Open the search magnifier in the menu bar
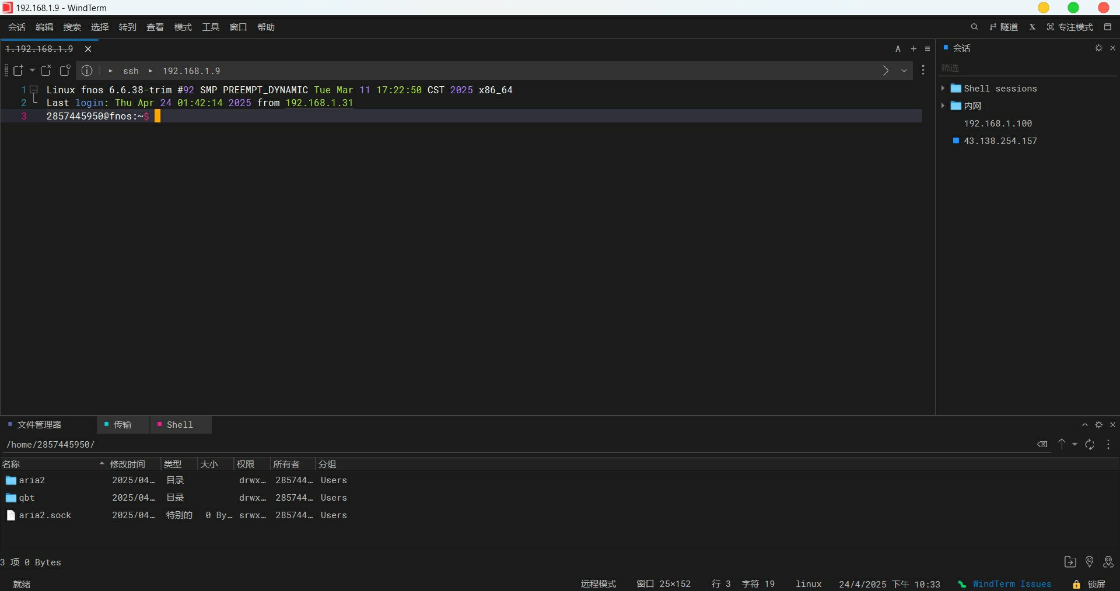Image resolution: width=1120 pixels, height=591 pixels. [x=974, y=27]
